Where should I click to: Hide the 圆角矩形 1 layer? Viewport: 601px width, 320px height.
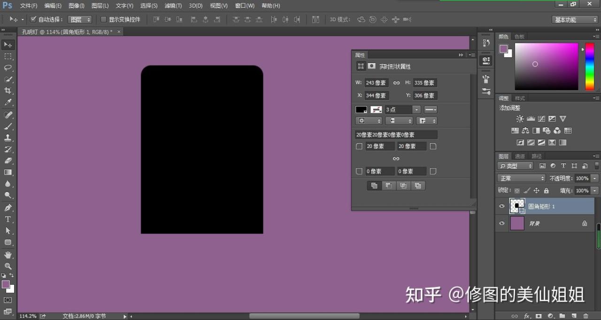(502, 206)
